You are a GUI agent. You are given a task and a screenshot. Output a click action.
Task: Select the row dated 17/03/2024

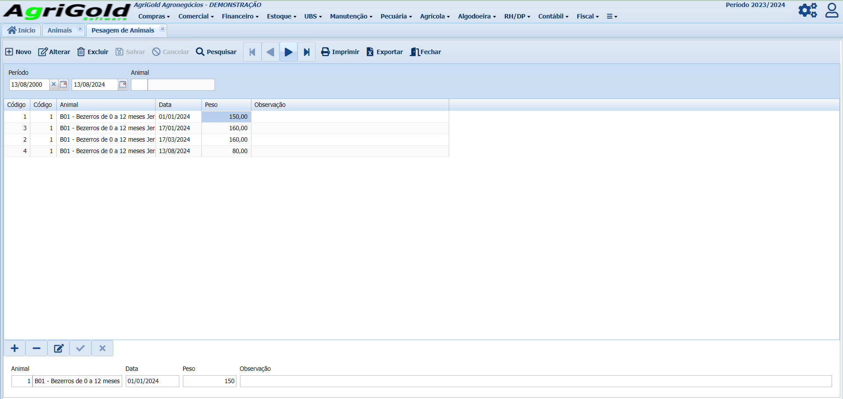point(226,139)
